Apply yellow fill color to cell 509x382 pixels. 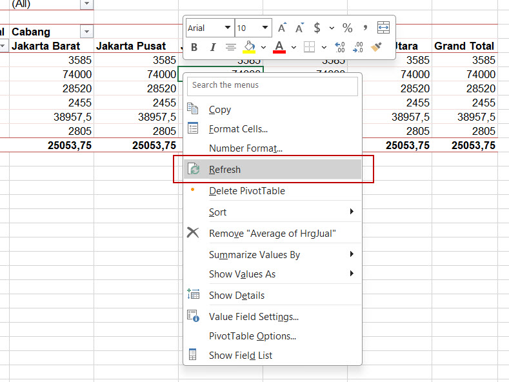click(249, 47)
